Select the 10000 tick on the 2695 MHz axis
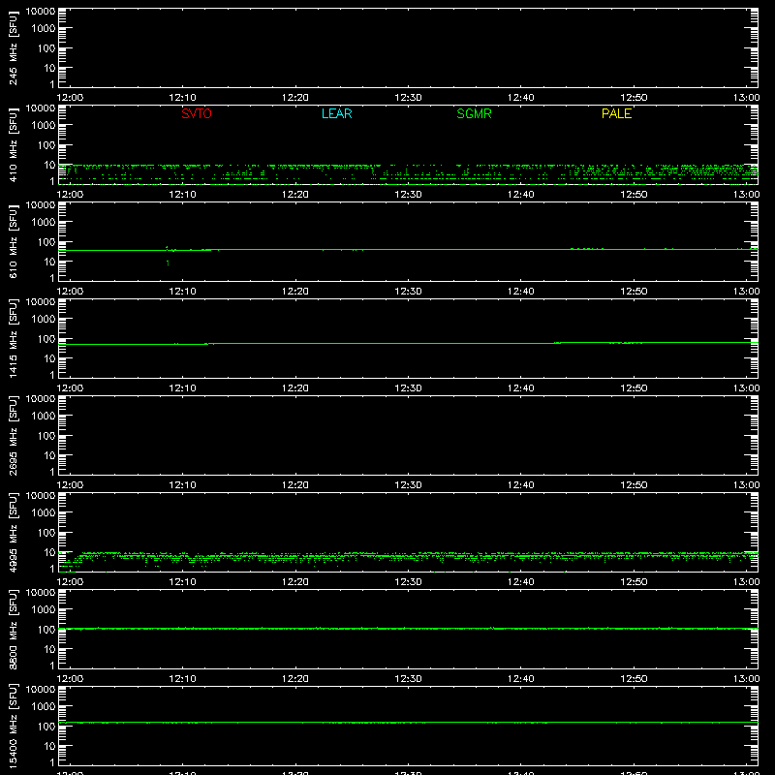Image resolution: width=775 pixels, height=775 pixels. tap(41, 399)
